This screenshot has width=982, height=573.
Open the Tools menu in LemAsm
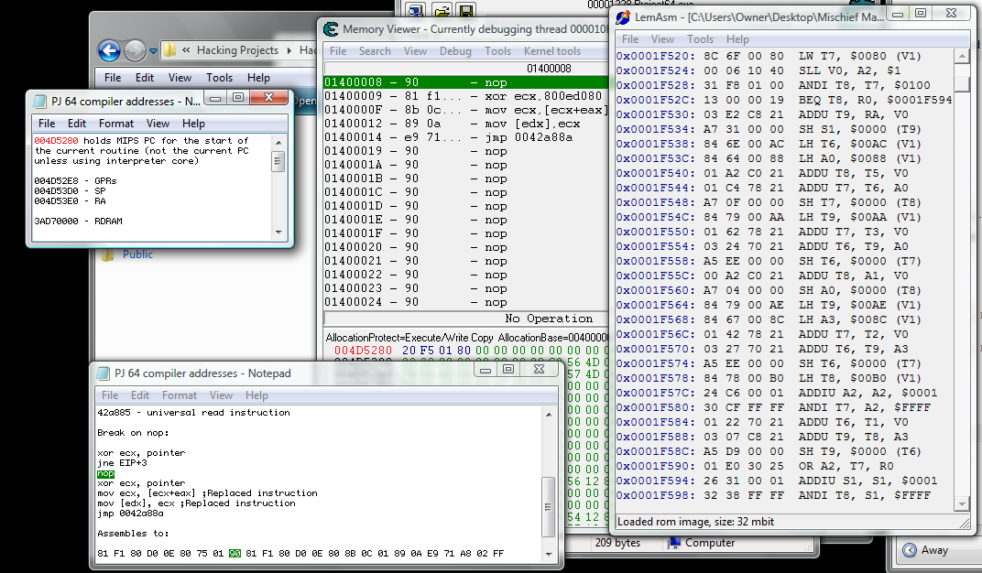700,39
